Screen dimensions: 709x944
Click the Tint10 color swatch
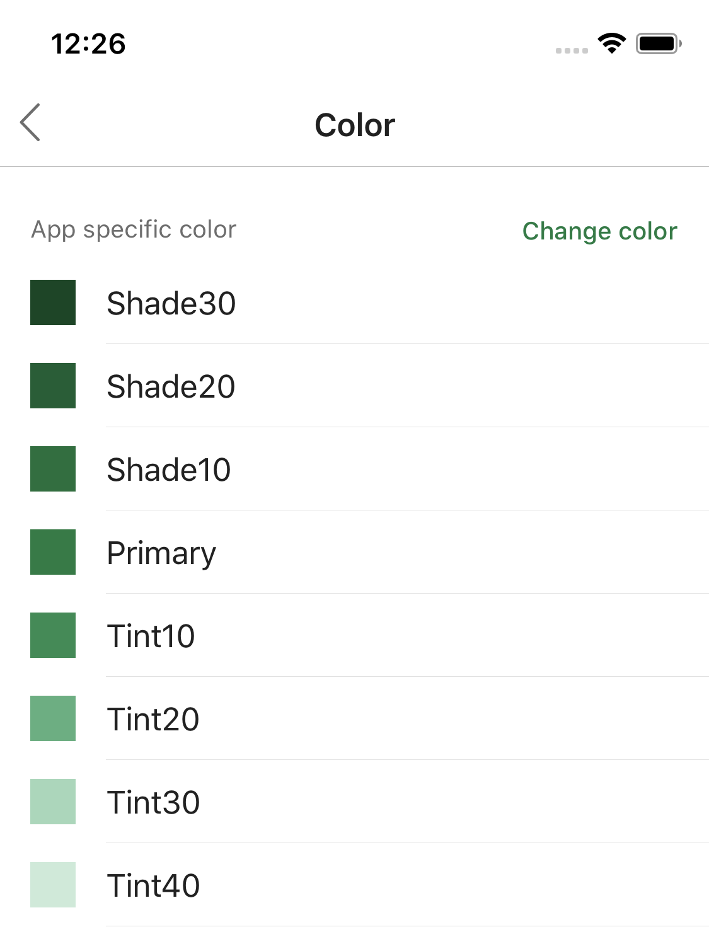pyautogui.click(x=52, y=635)
